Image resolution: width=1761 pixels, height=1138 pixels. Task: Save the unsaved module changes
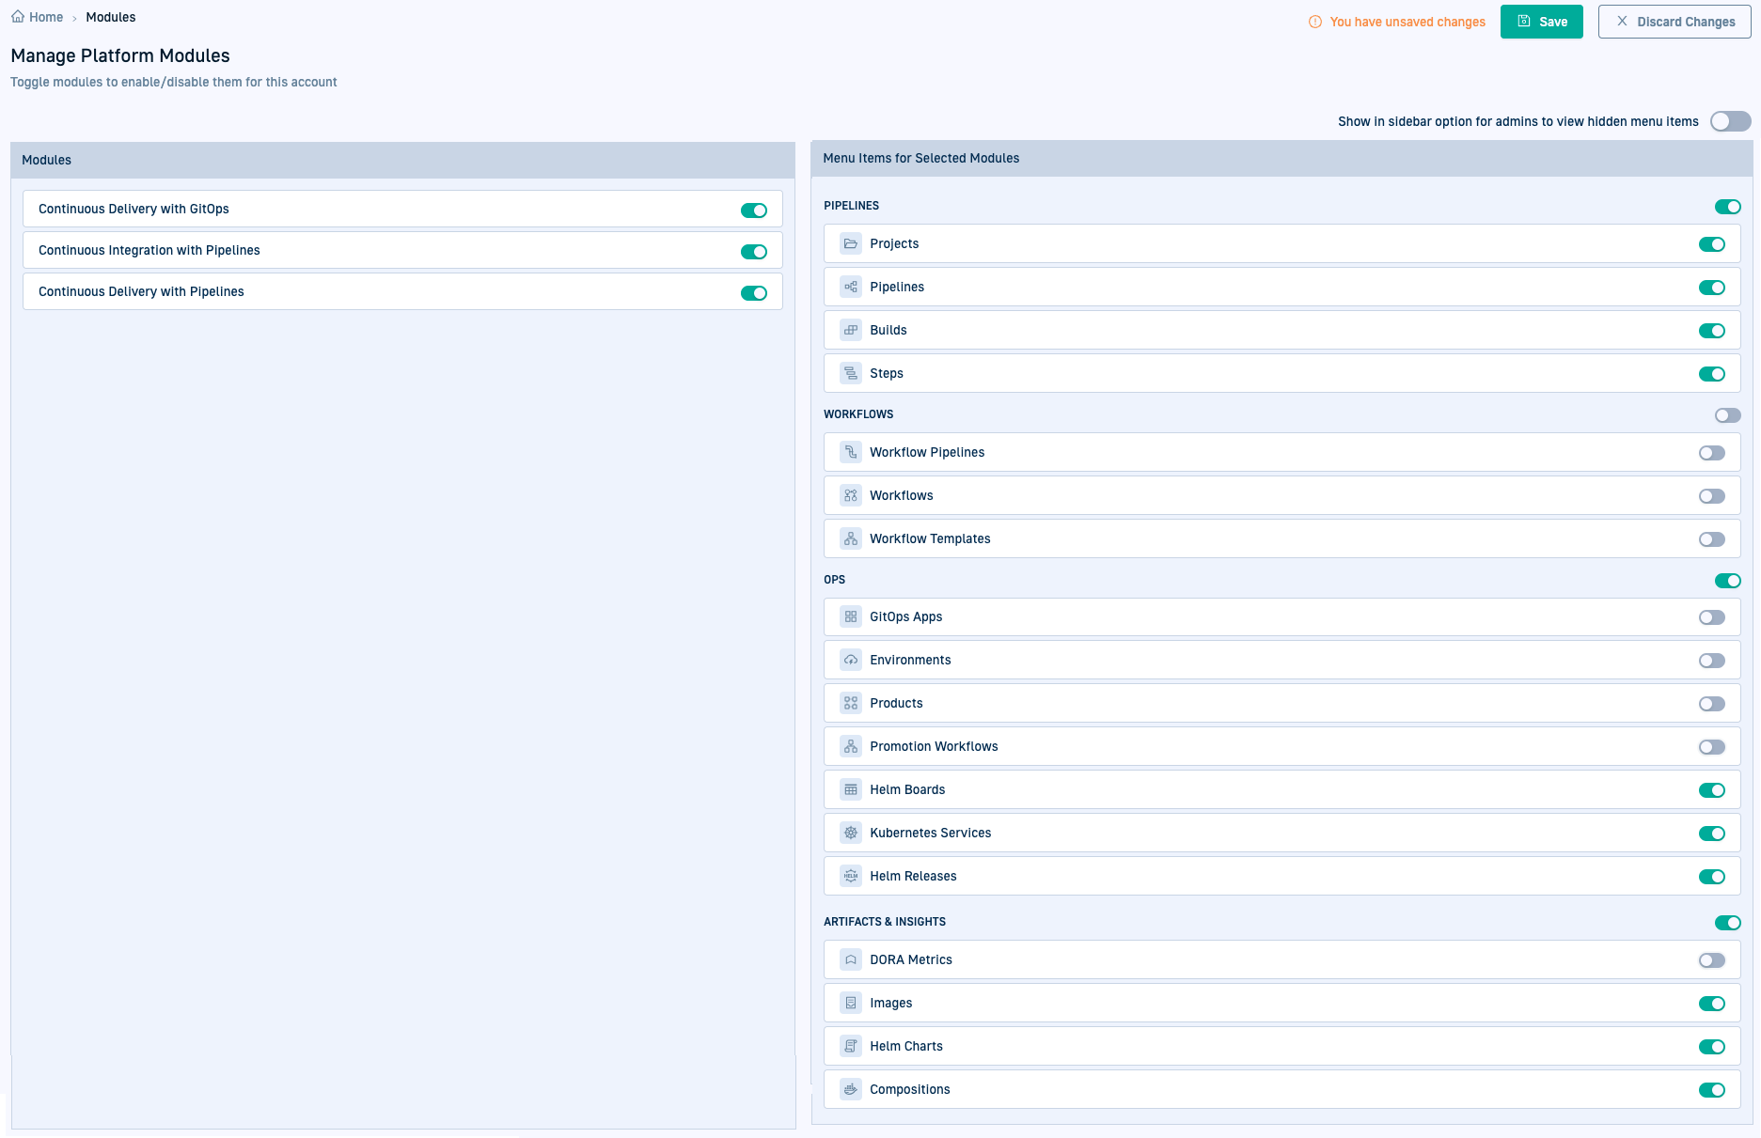(1541, 22)
